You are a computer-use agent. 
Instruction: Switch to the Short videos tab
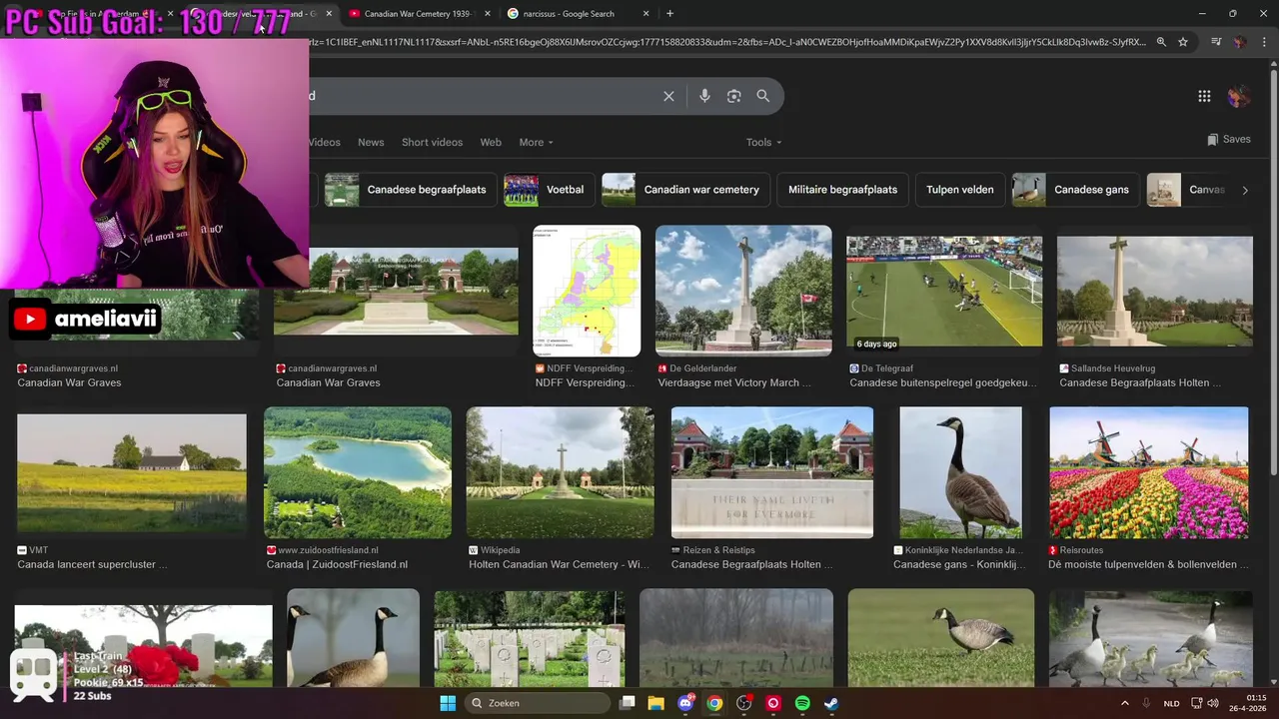(432, 142)
